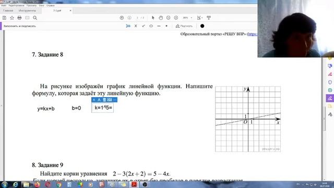Print the document with the printer icon

point(20,18)
